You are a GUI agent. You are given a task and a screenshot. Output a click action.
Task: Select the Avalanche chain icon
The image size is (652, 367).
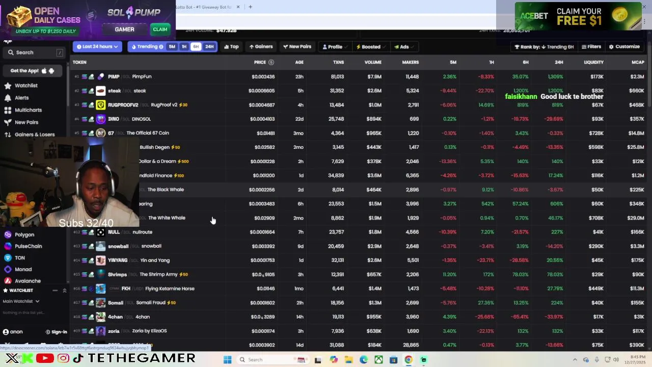click(8, 281)
